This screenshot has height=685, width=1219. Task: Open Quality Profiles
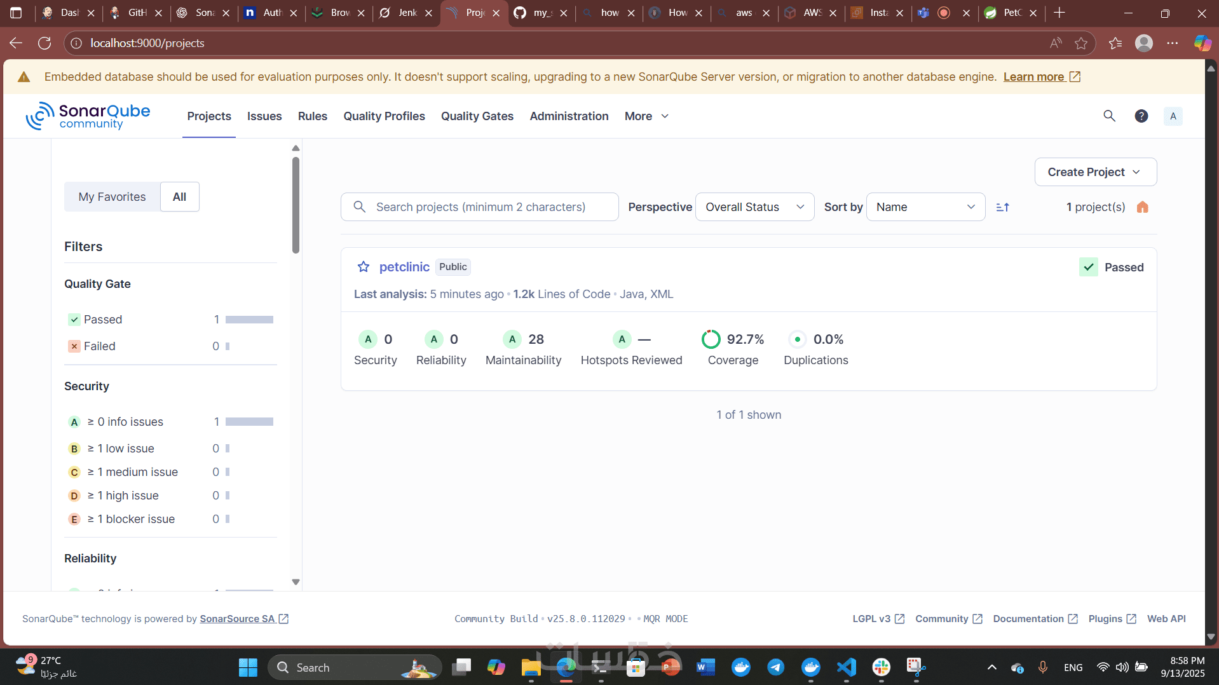385,116
